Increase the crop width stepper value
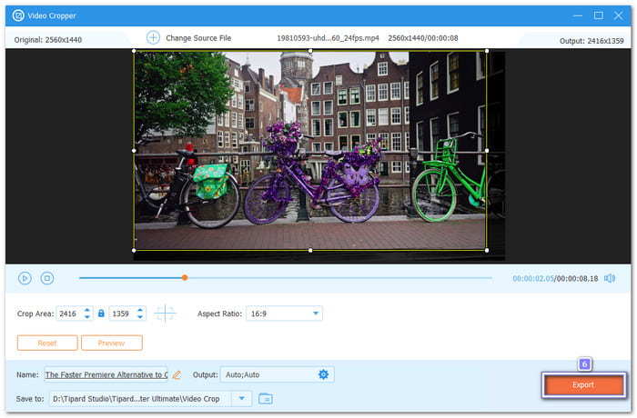637x418 pixels. 86,310
